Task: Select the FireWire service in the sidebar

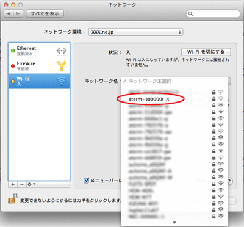Action: 39,66
